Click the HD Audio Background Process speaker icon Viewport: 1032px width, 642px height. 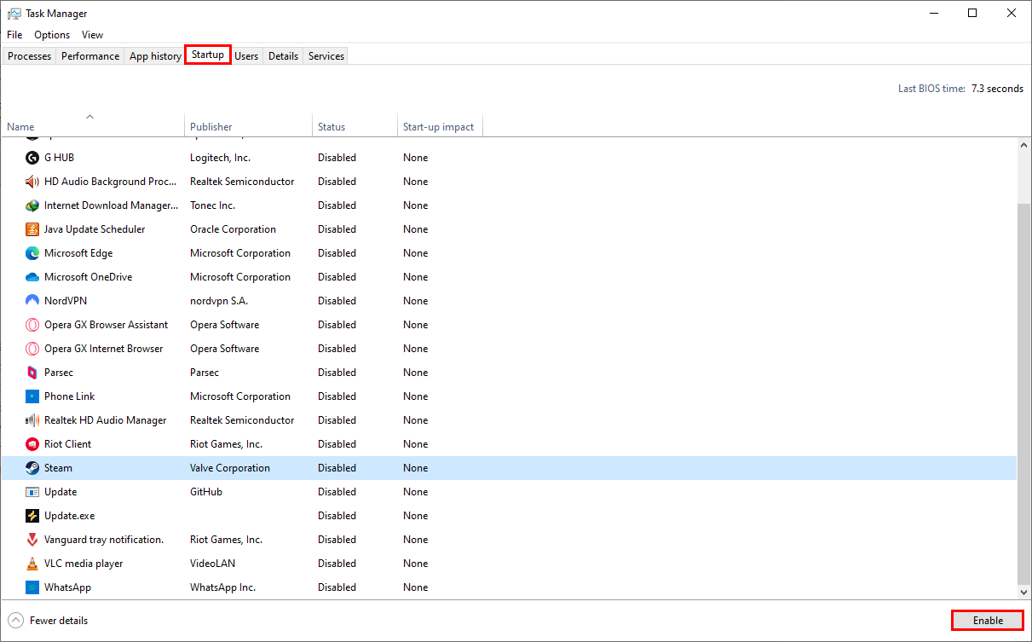(32, 182)
